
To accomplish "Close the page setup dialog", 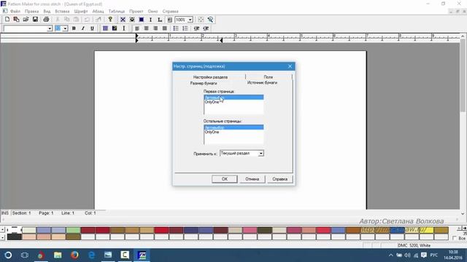I will (x=290, y=66).
